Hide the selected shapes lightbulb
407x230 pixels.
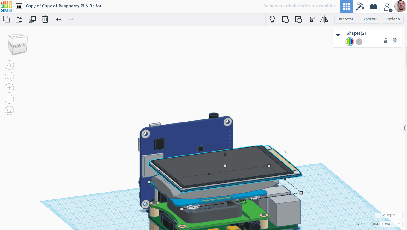coord(394,41)
